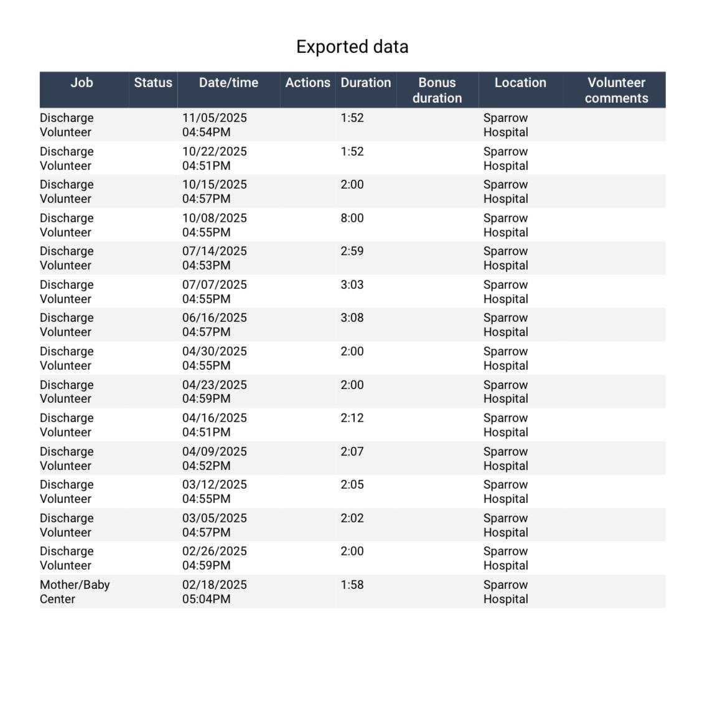Click the Location column header
The image size is (702, 701).
(520, 83)
